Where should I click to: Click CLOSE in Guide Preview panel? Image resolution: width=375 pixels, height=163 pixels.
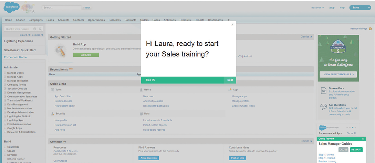343,150
